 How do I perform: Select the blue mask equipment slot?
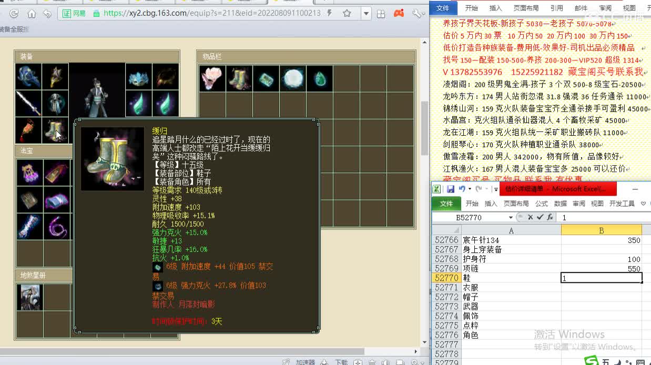click(139, 77)
